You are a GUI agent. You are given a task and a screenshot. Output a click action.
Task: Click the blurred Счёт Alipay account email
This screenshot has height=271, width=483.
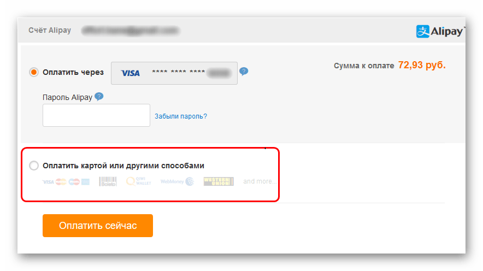130,31
